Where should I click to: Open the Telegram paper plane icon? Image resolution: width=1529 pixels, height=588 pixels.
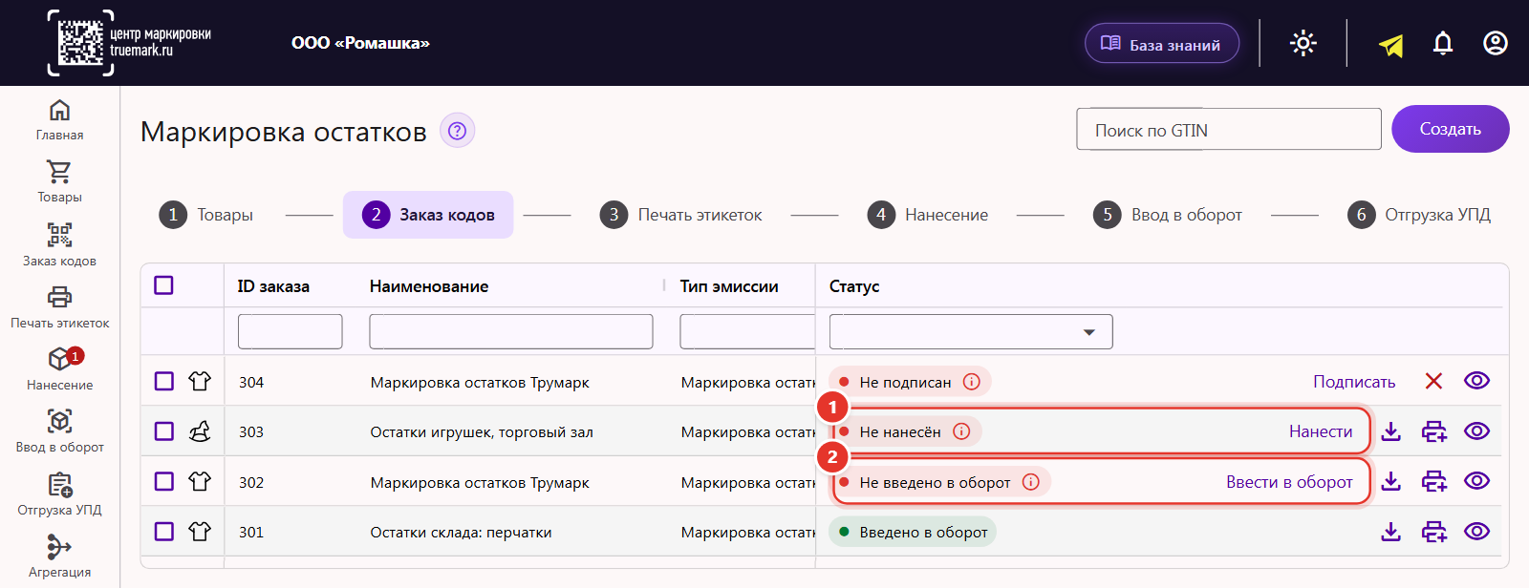pyautogui.click(x=1391, y=44)
